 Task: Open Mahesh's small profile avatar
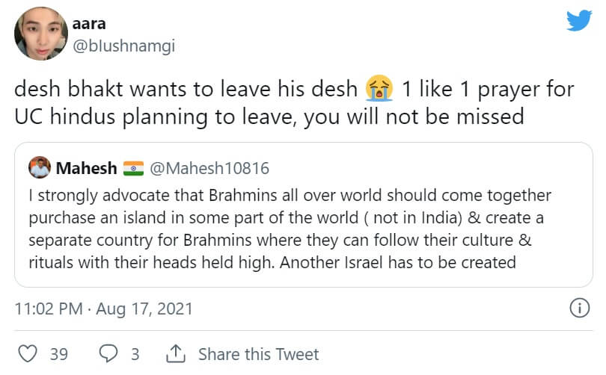pyautogui.click(x=40, y=168)
